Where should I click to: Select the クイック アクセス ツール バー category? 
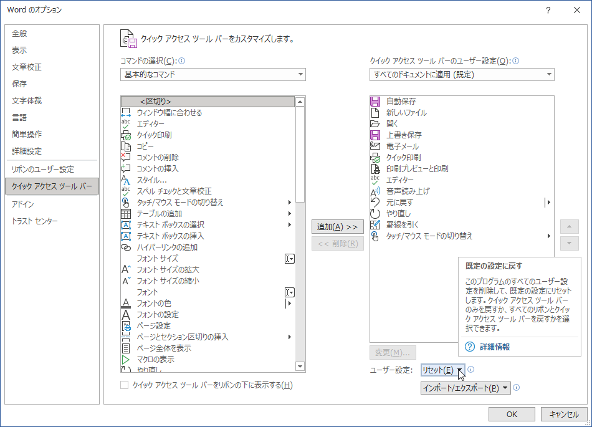click(x=52, y=186)
